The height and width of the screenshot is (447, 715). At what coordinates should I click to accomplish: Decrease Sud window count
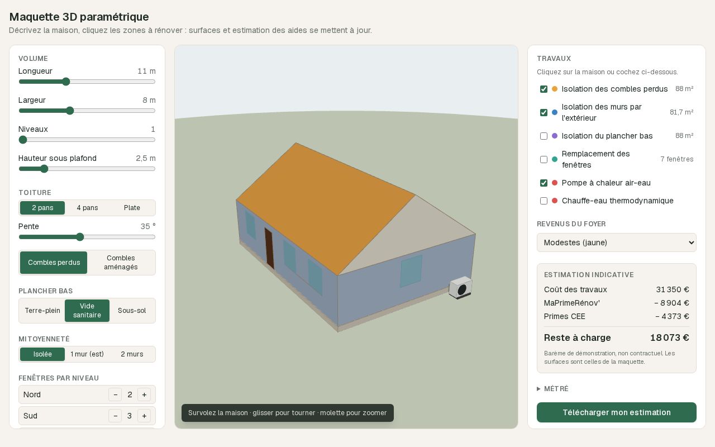(x=115, y=416)
